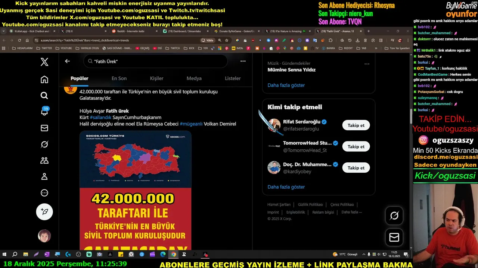Click Daha fazla göster under who to follow
This screenshot has width=478, height=268.
click(286, 187)
